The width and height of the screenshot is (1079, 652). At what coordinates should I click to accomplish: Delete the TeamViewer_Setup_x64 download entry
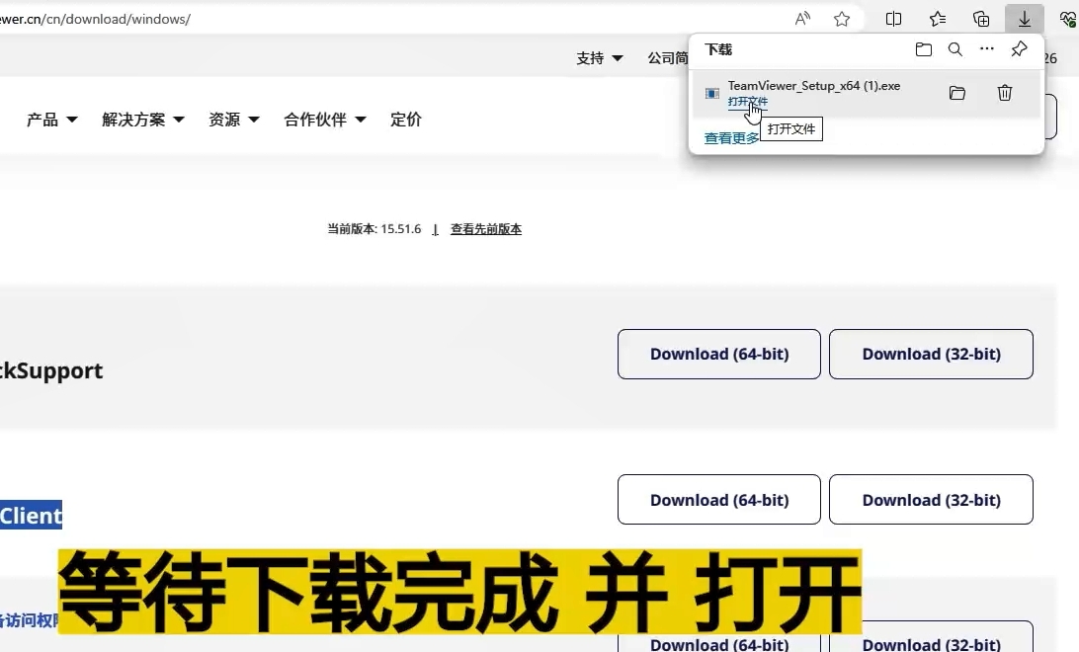(x=1005, y=93)
